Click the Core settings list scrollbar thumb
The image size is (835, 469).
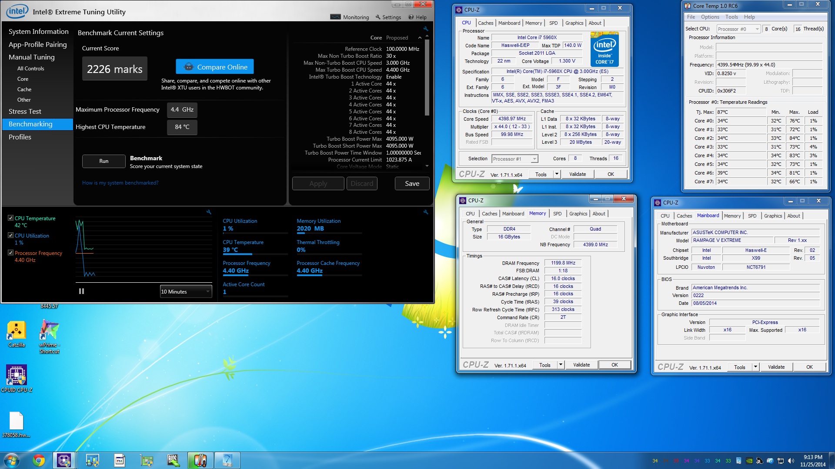427,78
